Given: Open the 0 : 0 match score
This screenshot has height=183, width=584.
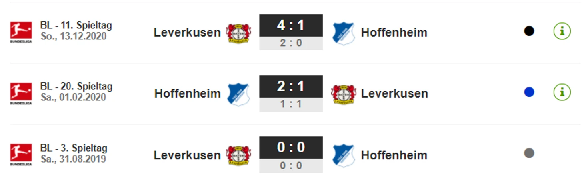Looking at the screenshot, I should click(x=291, y=148).
